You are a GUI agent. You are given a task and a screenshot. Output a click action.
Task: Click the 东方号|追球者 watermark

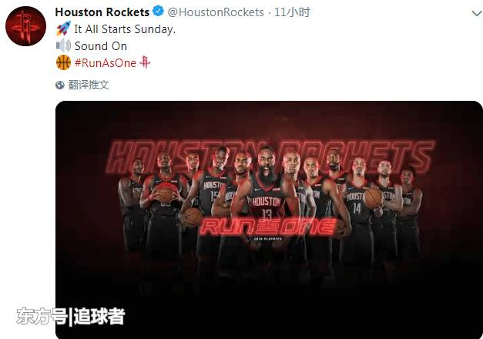(71, 316)
